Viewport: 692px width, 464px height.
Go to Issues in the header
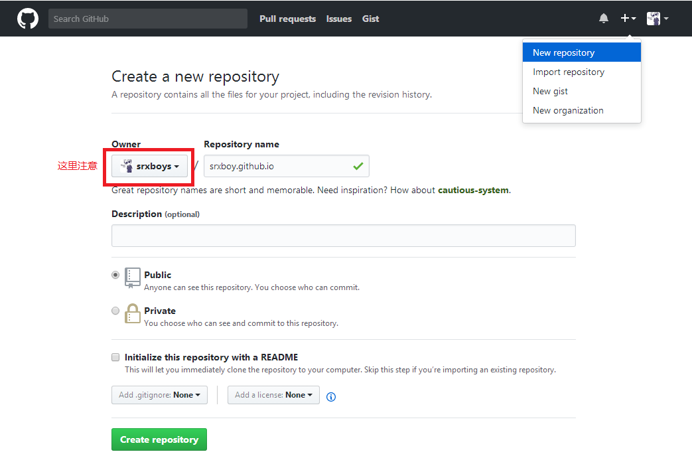339,19
